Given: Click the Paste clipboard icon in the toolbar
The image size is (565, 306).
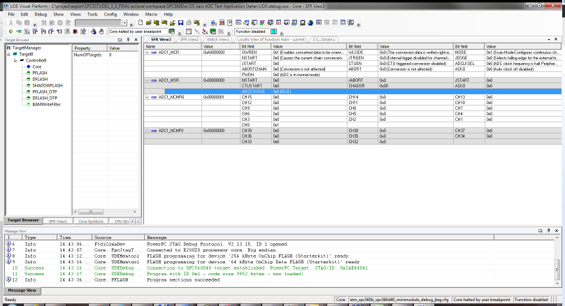Looking at the screenshot, I should point(27,22).
